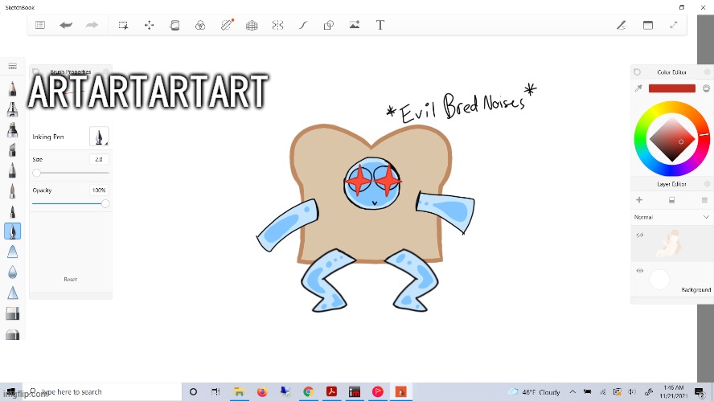
Task: Change the Background color circle
Action: 659,280
